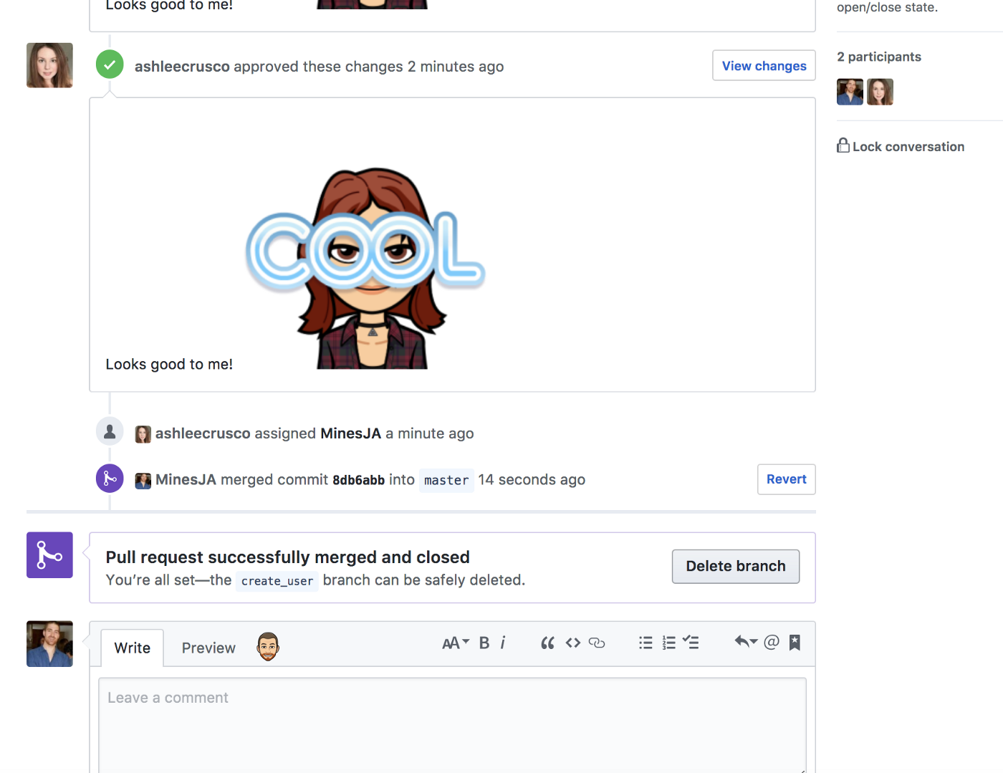Click View changes for ashleecrusco's approval
Screen dimensions: 1003x773
coord(764,65)
